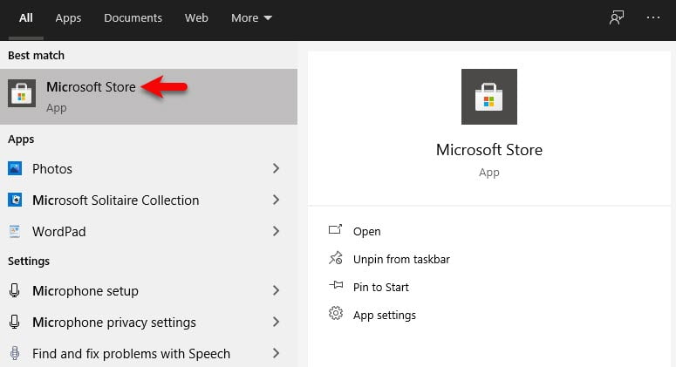Viewport: 676px width, 367px height.
Task: Click the WordPad app icon
Action: (15, 231)
